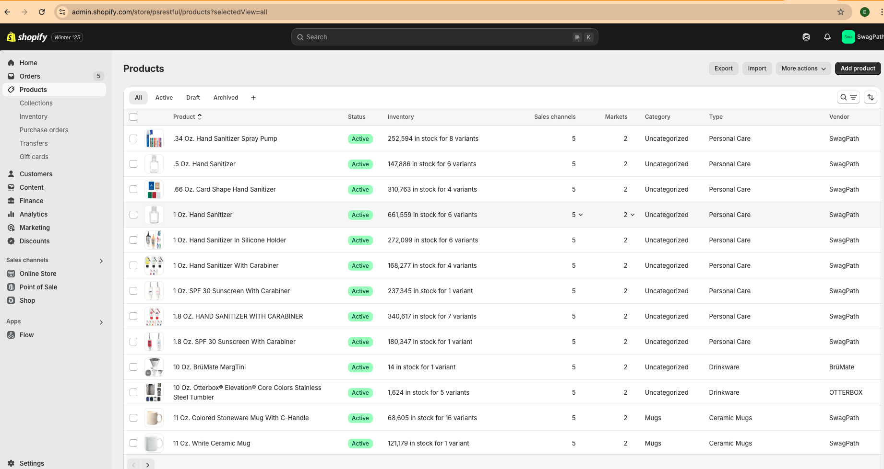Click the Export button
This screenshot has height=469, width=884.
pos(724,69)
